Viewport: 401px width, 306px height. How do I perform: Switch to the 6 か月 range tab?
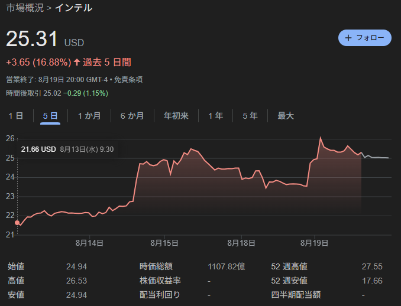click(132, 116)
